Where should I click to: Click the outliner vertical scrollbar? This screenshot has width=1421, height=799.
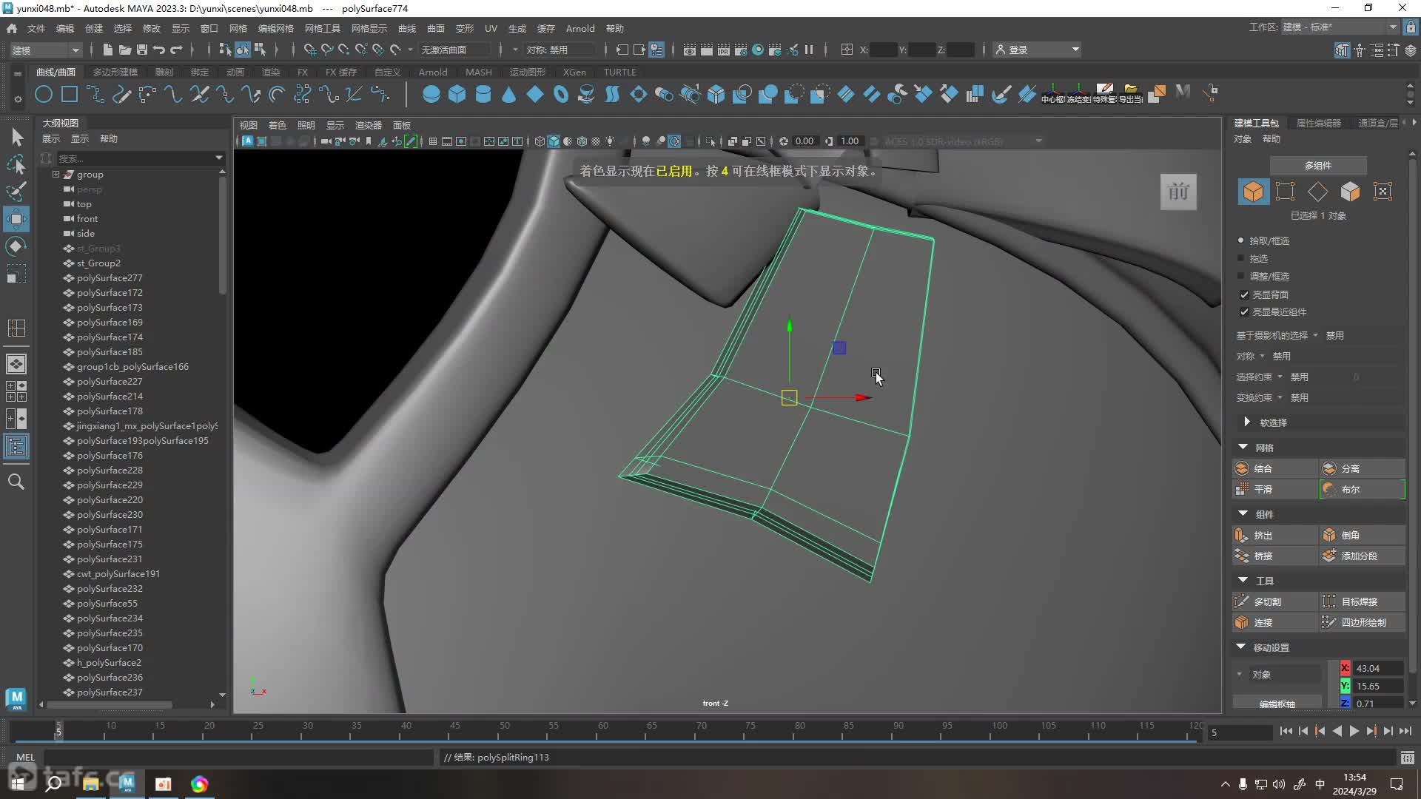point(222,235)
